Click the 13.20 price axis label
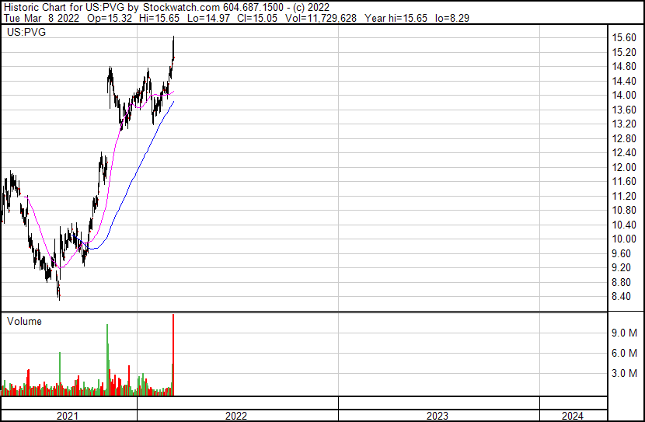 point(624,124)
